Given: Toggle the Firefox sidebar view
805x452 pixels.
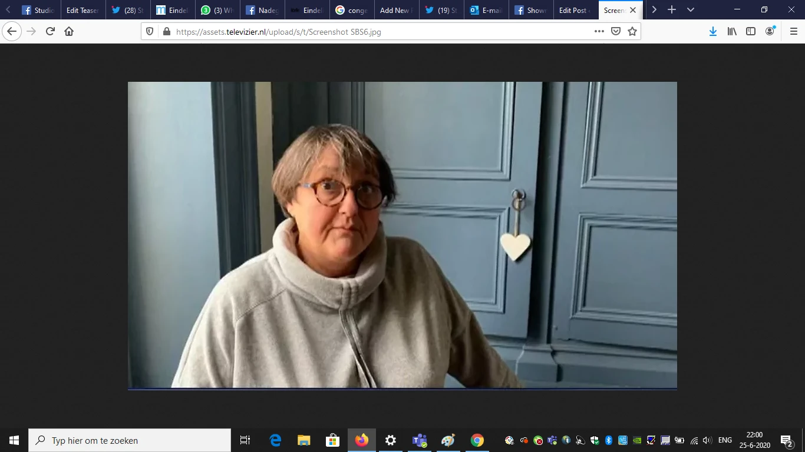Looking at the screenshot, I should tap(751, 32).
